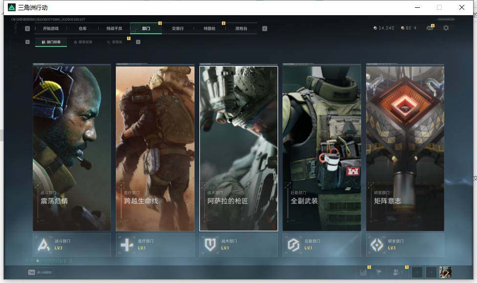This screenshot has width=477, height=283.
Task: Click the 战术部门 LV.1 label
Action: click(x=225, y=248)
